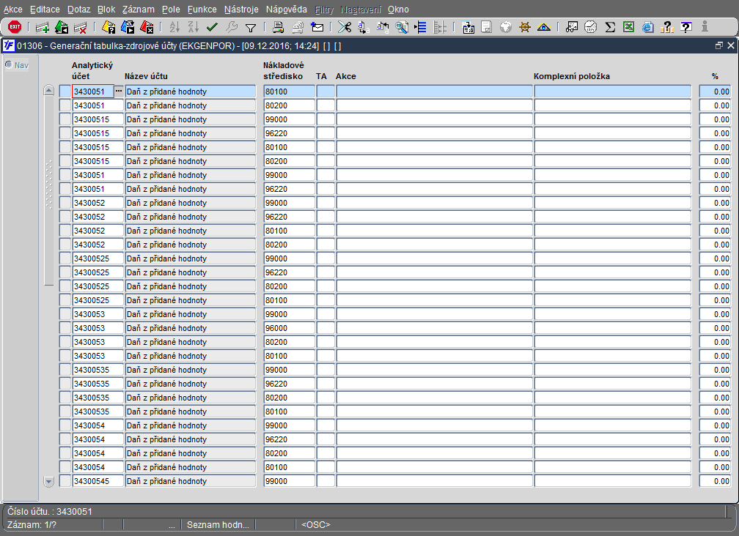
Task: Click the blue-lined list indent icon
Action: coord(420,27)
